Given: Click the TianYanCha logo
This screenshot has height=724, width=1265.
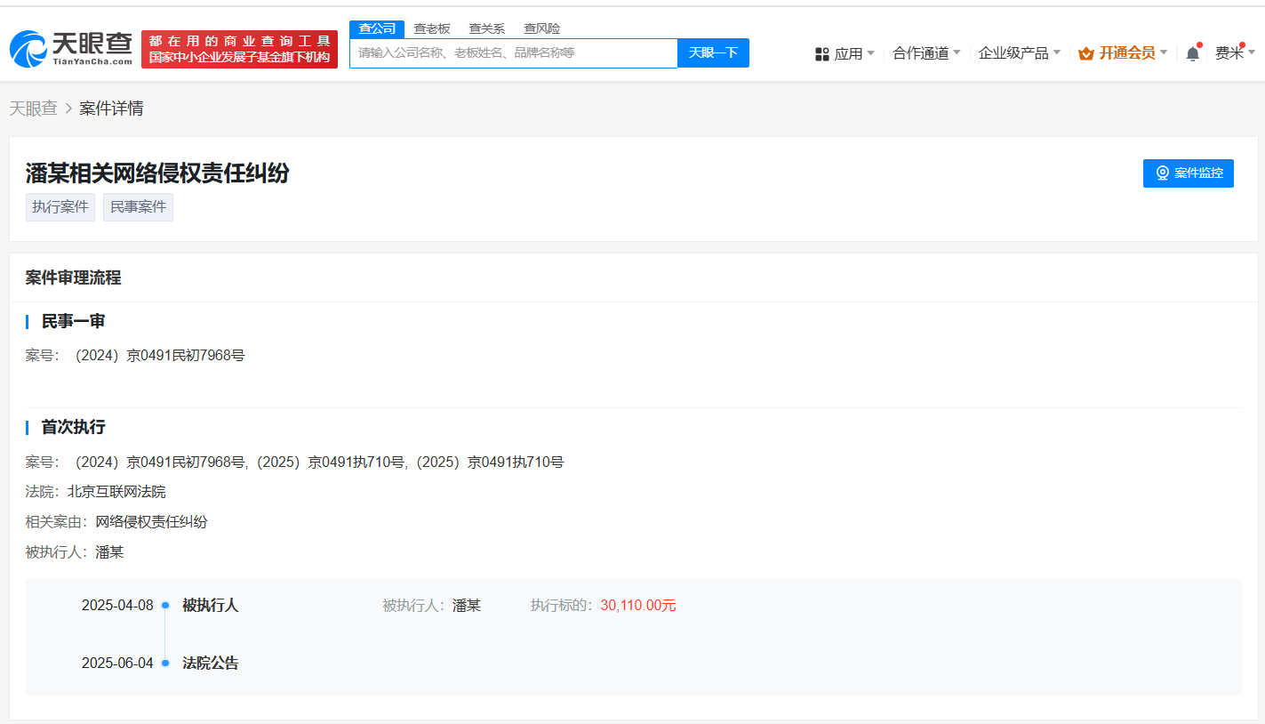Looking at the screenshot, I should pos(71,49).
